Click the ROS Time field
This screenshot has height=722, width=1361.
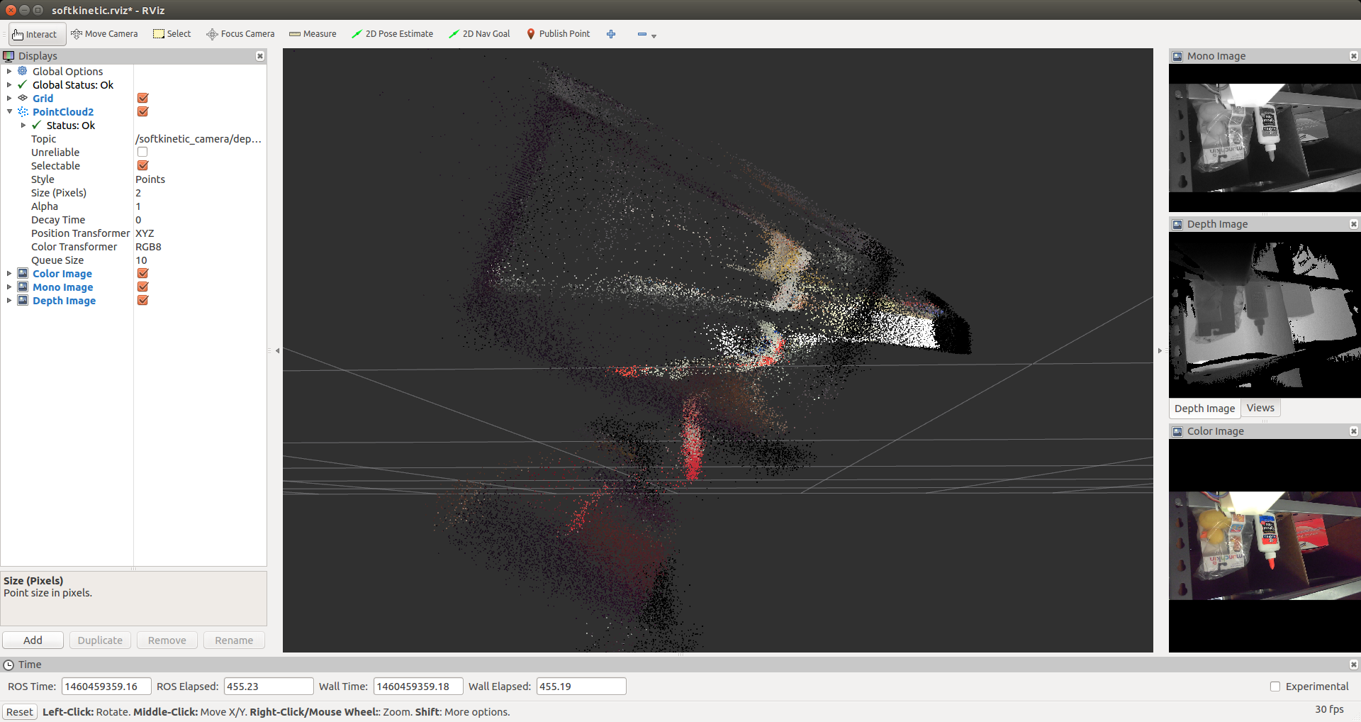[106, 686]
